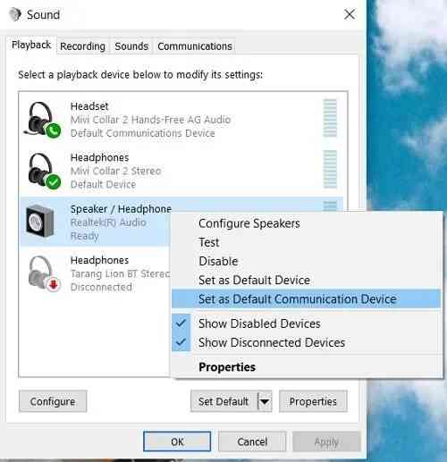Open the Sounds tab
The image size is (447, 462).
[x=131, y=46]
